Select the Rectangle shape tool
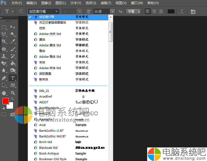Viewport: 207px width, 161px height. [x=13, y=85]
